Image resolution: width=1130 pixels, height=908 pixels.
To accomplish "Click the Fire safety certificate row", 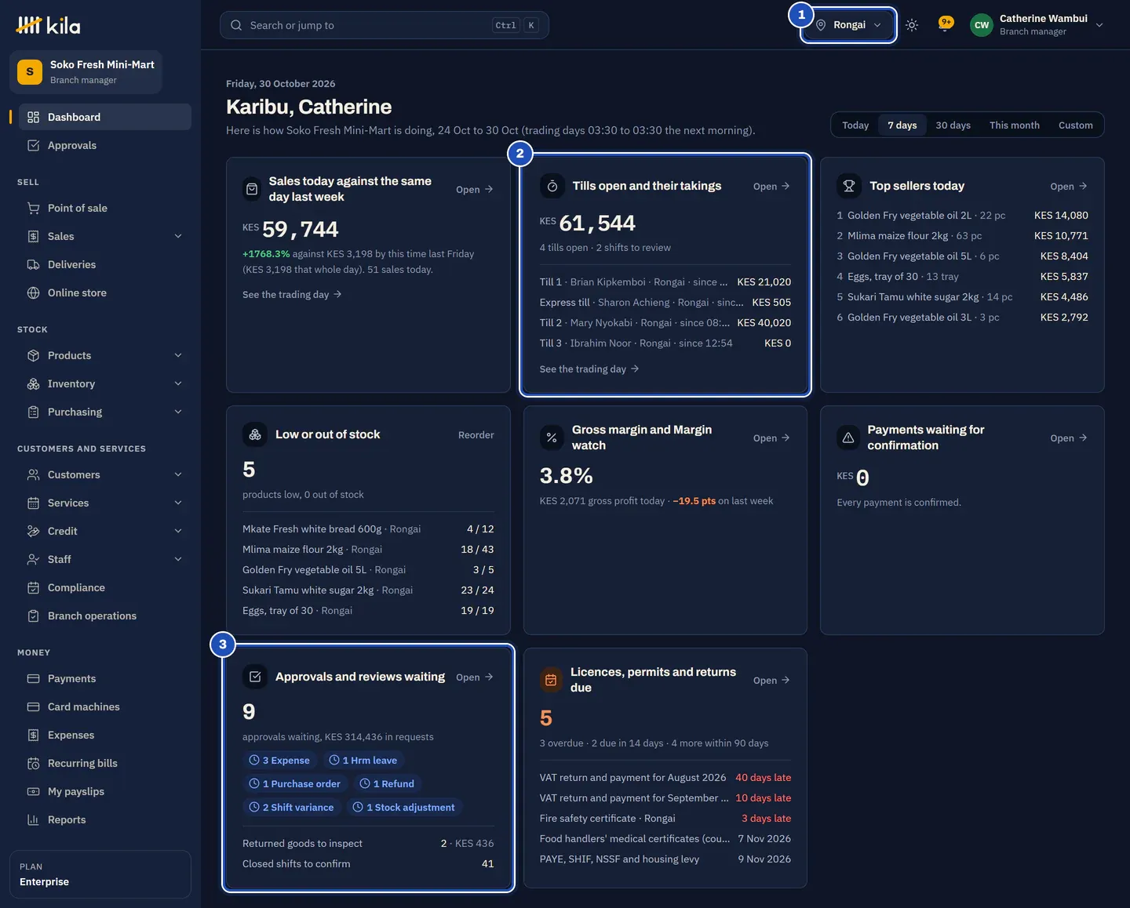I will click(x=665, y=818).
